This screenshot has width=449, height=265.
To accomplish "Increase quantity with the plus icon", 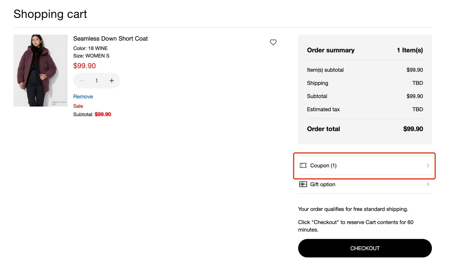I will coord(112,80).
